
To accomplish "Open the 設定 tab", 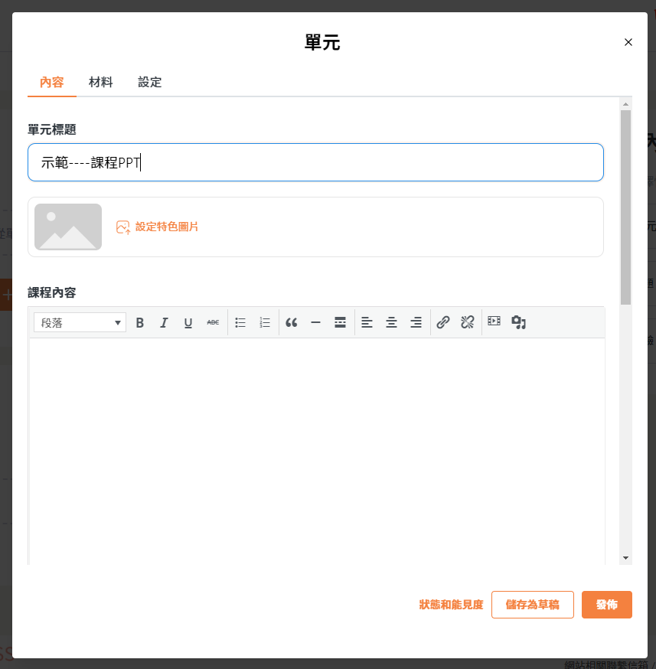I will point(150,82).
